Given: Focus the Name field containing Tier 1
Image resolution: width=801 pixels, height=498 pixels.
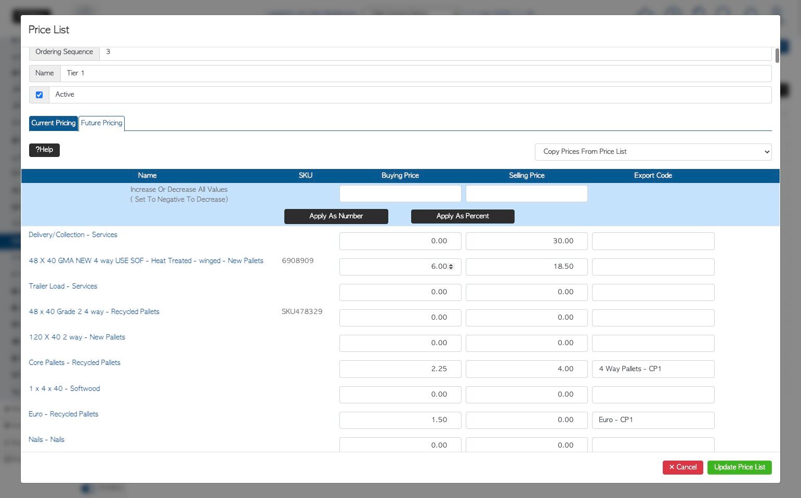Looking at the screenshot, I should click(416, 73).
